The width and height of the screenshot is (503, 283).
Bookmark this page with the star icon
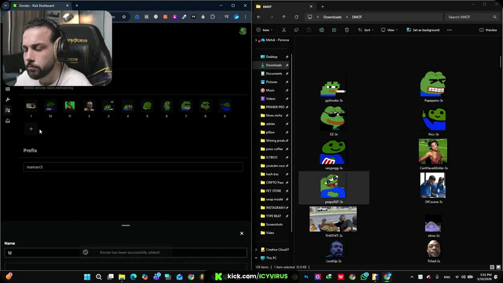coord(124,17)
